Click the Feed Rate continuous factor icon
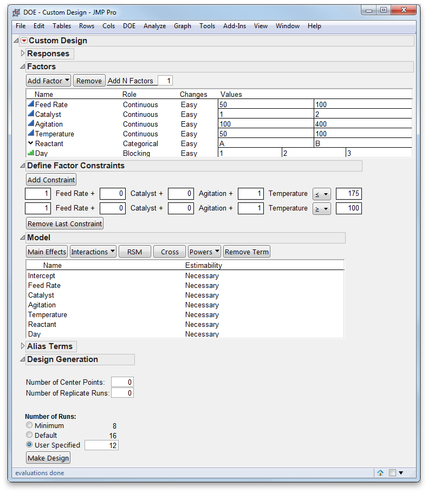The height and width of the screenshot is (493, 428). click(31, 104)
